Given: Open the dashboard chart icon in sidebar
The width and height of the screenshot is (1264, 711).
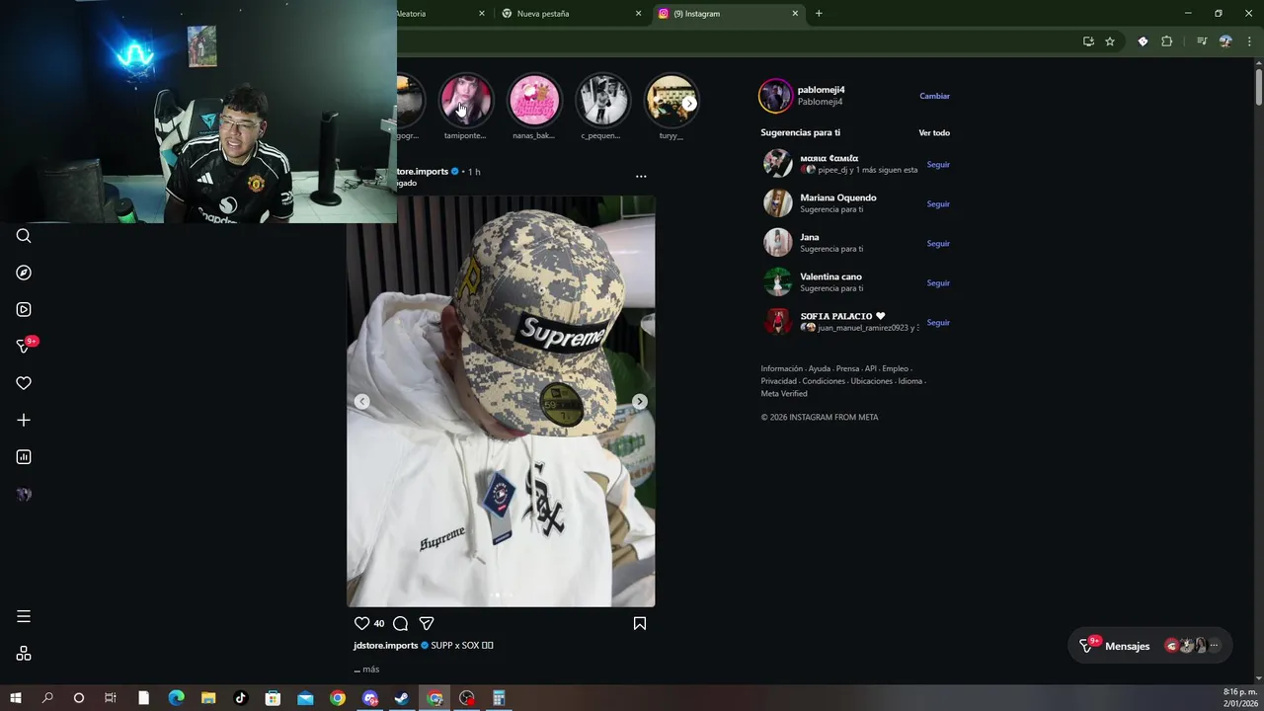Looking at the screenshot, I should [24, 457].
